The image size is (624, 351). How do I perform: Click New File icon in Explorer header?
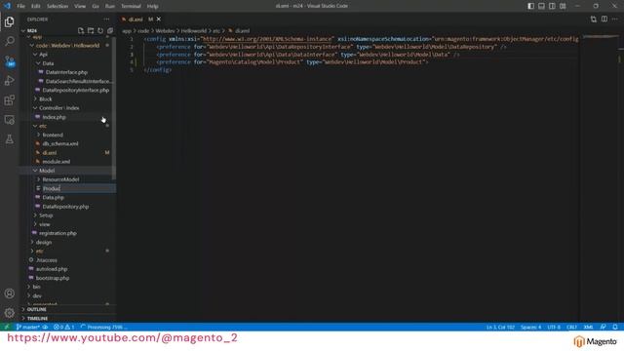(81, 30)
